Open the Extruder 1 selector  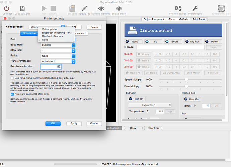(150, 105)
